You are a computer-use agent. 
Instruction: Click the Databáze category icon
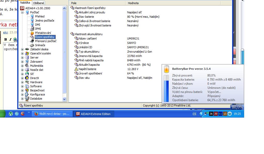pyautogui.click(x=27, y=99)
